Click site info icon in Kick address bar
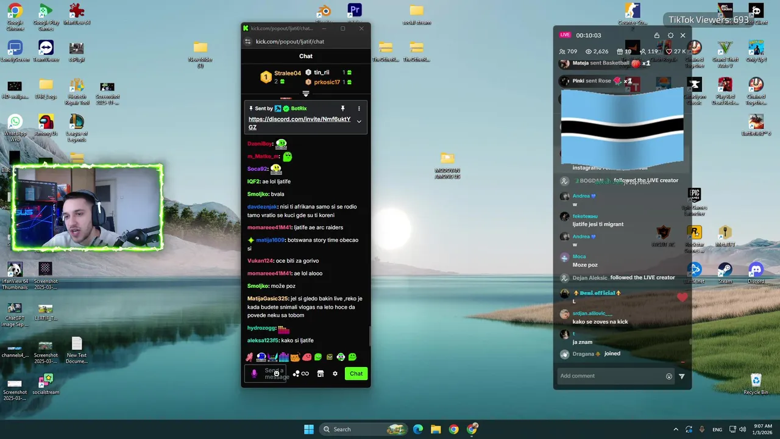This screenshot has height=439, width=780. click(247, 41)
